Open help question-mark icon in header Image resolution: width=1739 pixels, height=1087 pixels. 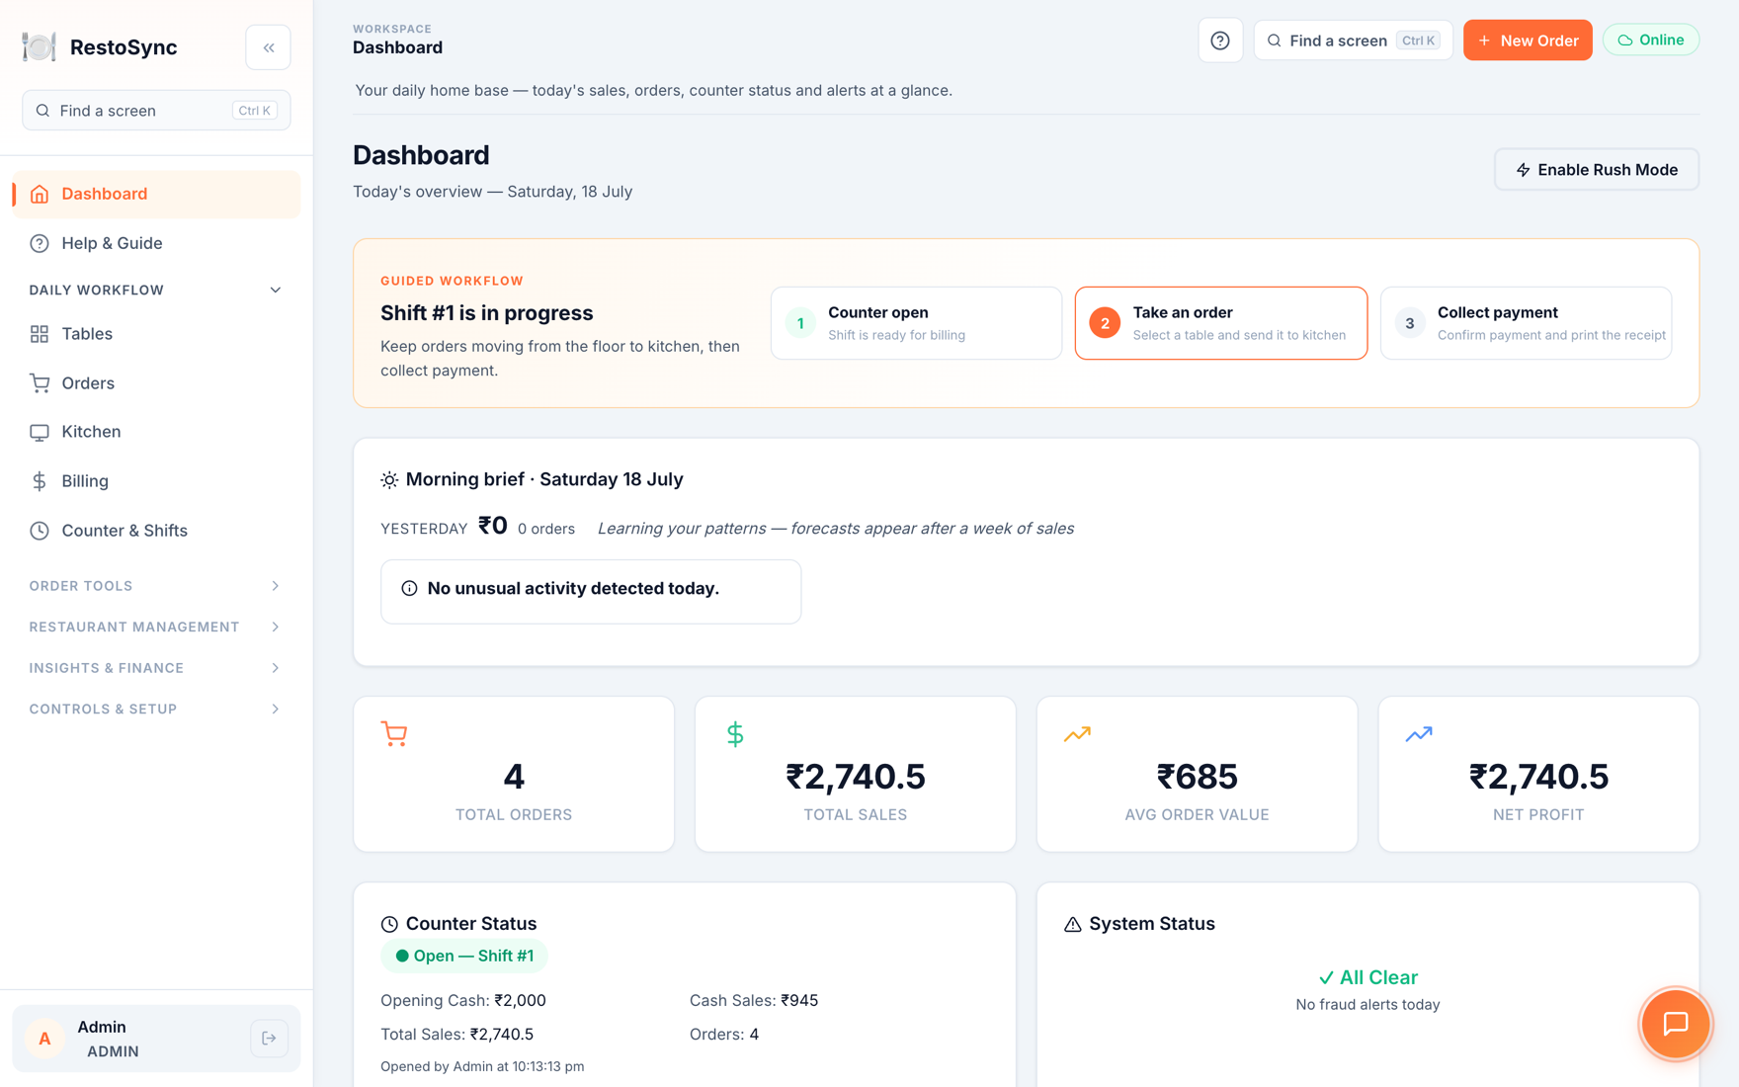(x=1220, y=41)
